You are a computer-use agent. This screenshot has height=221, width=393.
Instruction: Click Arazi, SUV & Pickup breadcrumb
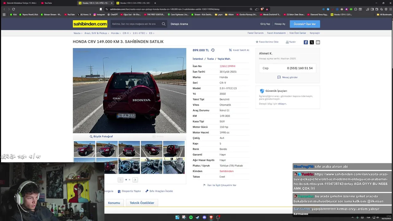coord(96,33)
